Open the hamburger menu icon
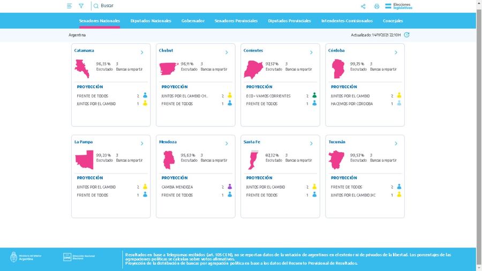The width and height of the screenshot is (482, 271). pyautogui.click(x=70, y=6)
